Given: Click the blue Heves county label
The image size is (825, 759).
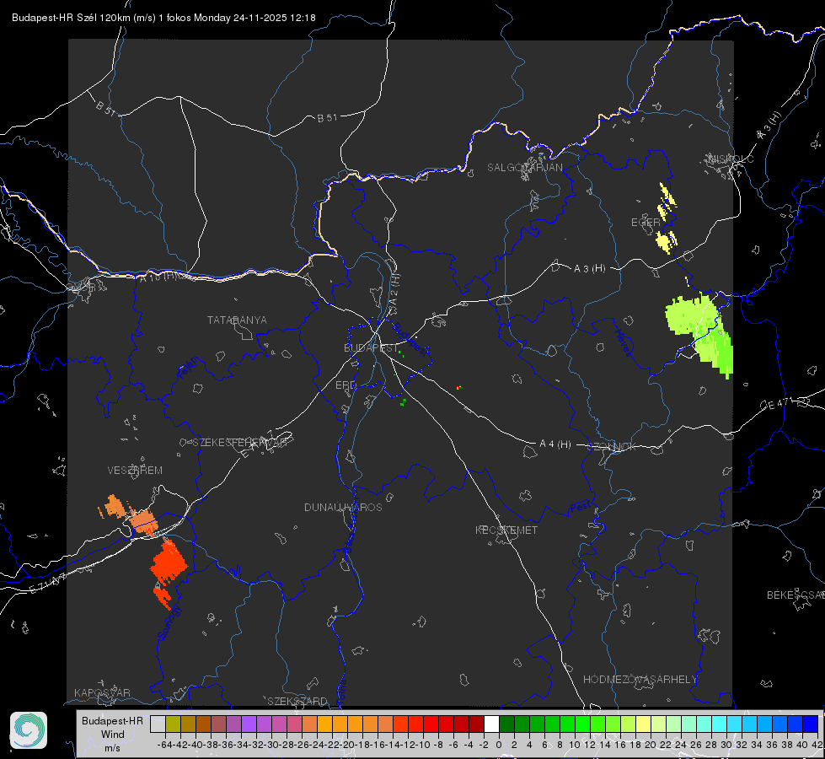Looking at the screenshot, I should click(x=623, y=342).
